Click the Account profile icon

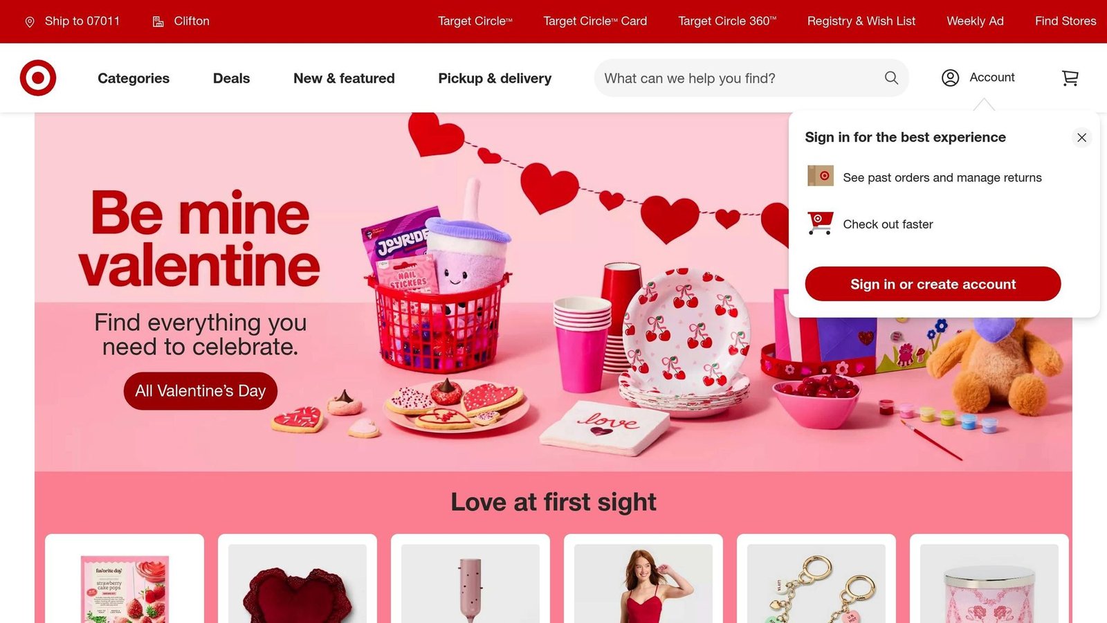pos(950,78)
